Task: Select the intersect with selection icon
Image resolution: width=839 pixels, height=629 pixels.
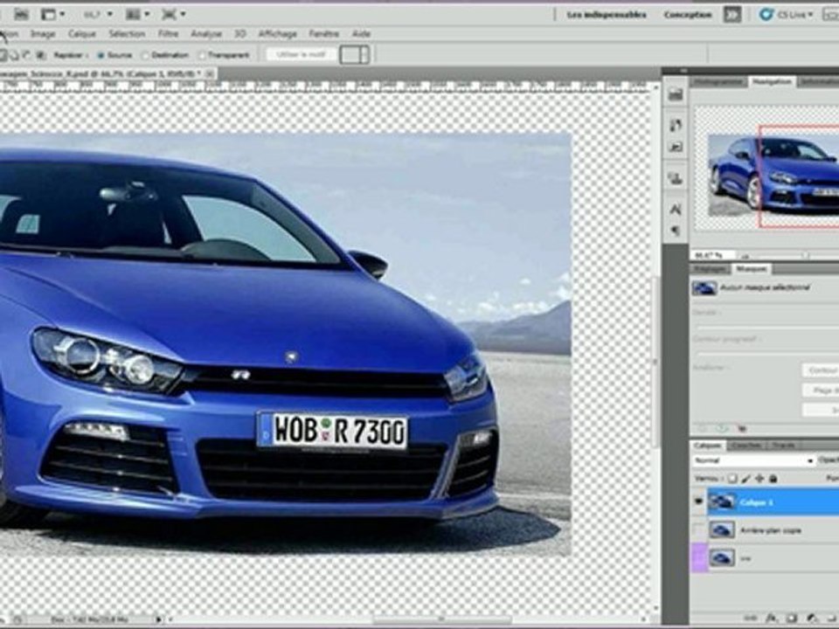Action: point(41,55)
